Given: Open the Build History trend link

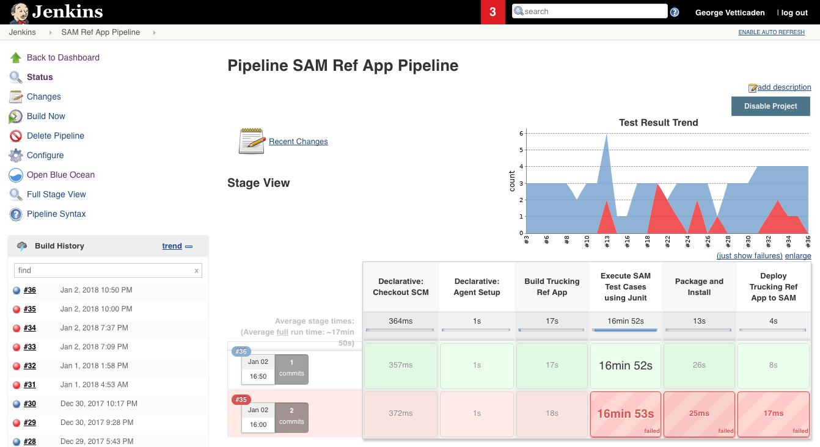Looking at the screenshot, I should (x=172, y=246).
